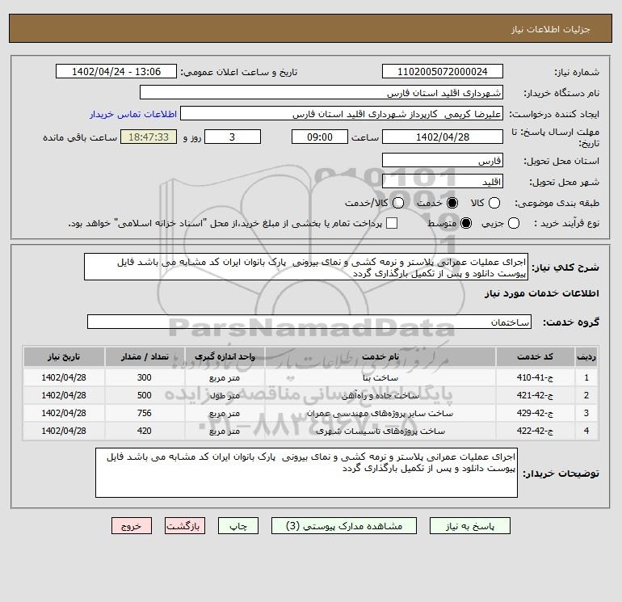Viewport: 622px width, 602px height.
Task: Click the 'ساخت جاده و راه‌آهن' service name
Action: tap(380, 396)
